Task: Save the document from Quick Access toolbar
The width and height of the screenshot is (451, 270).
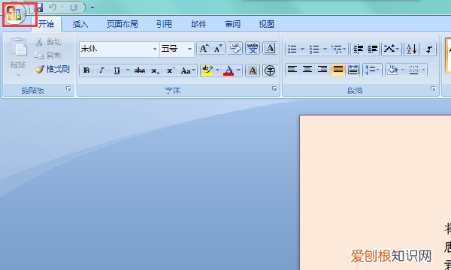Action: coord(38,7)
